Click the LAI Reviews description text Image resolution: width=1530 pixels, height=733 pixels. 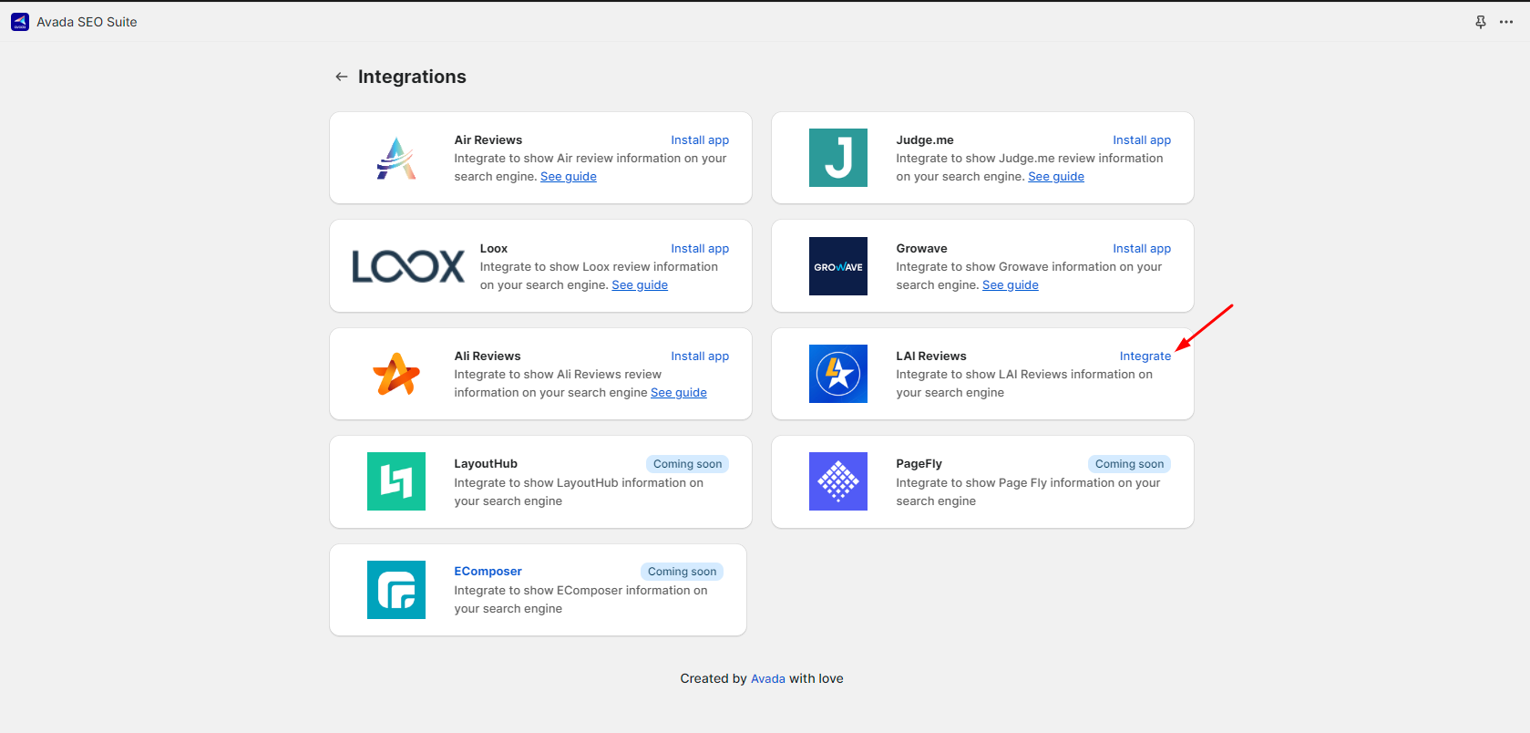[x=1024, y=383]
